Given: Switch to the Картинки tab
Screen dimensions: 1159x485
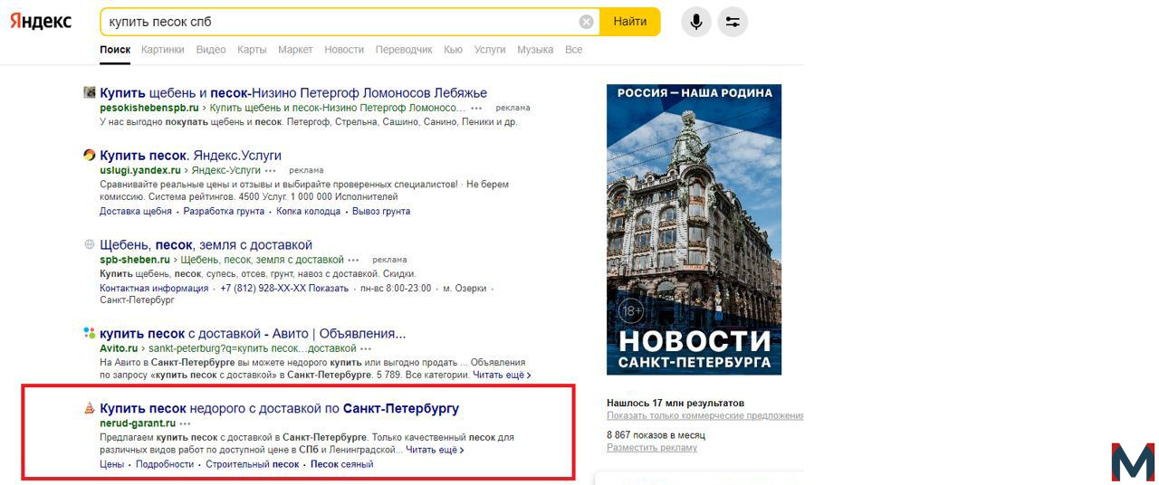Looking at the screenshot, I should (163, 50).
